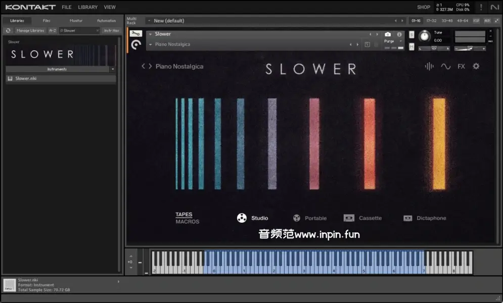503x303 pixels.
Task: Solo the Slower instrument
Action: [x=411, y=34]
